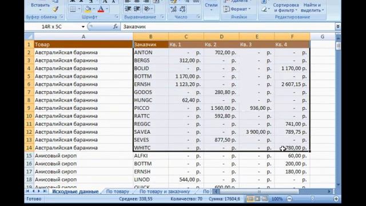Go to first sheet with tab navigation arrow

coord(27,191)
